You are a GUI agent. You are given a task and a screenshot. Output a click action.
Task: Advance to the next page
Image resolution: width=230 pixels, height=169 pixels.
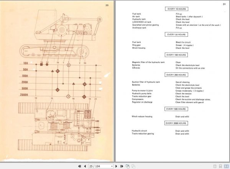tap(117, 166)
